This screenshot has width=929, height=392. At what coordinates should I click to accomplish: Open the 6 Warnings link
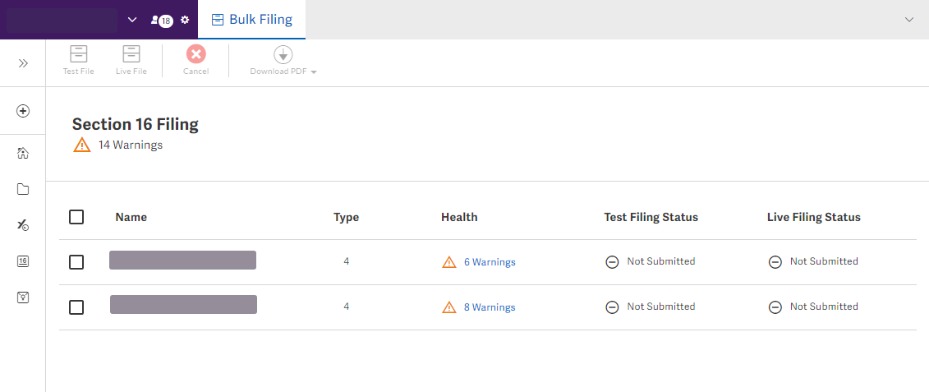(490, 262)
